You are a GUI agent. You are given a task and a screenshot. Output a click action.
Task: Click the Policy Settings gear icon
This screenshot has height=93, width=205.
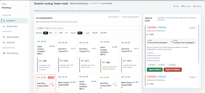click(4, 53)
